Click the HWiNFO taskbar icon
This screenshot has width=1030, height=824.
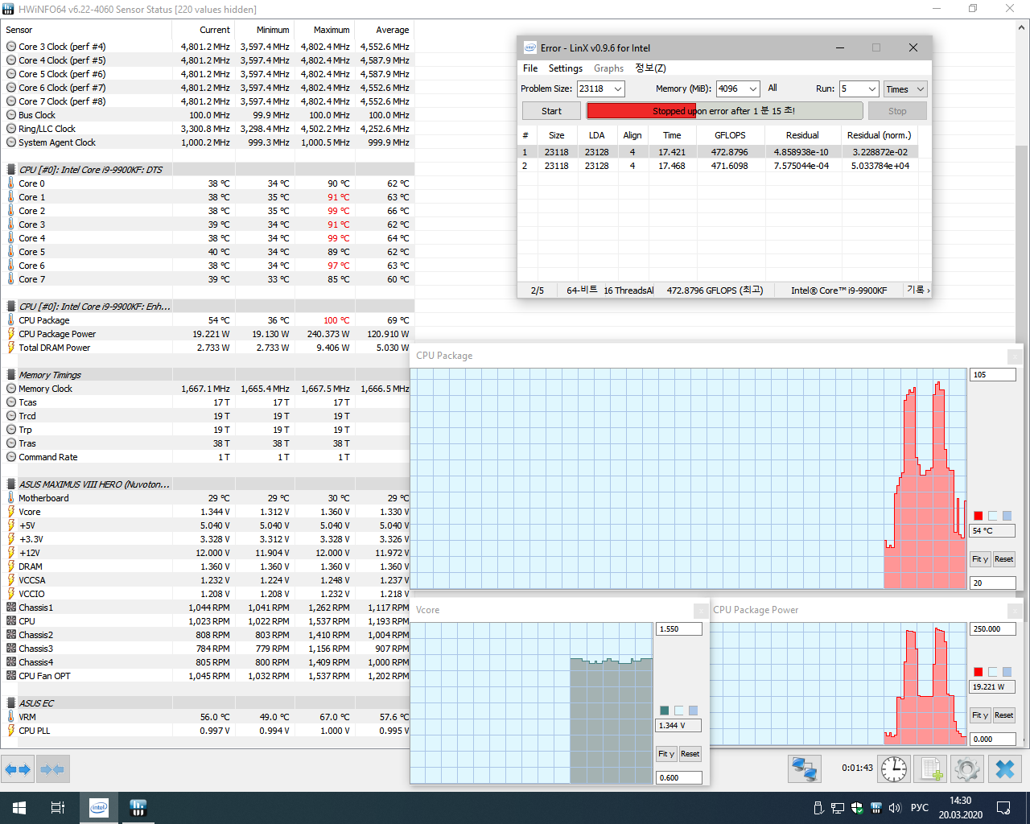pos(138,808)
